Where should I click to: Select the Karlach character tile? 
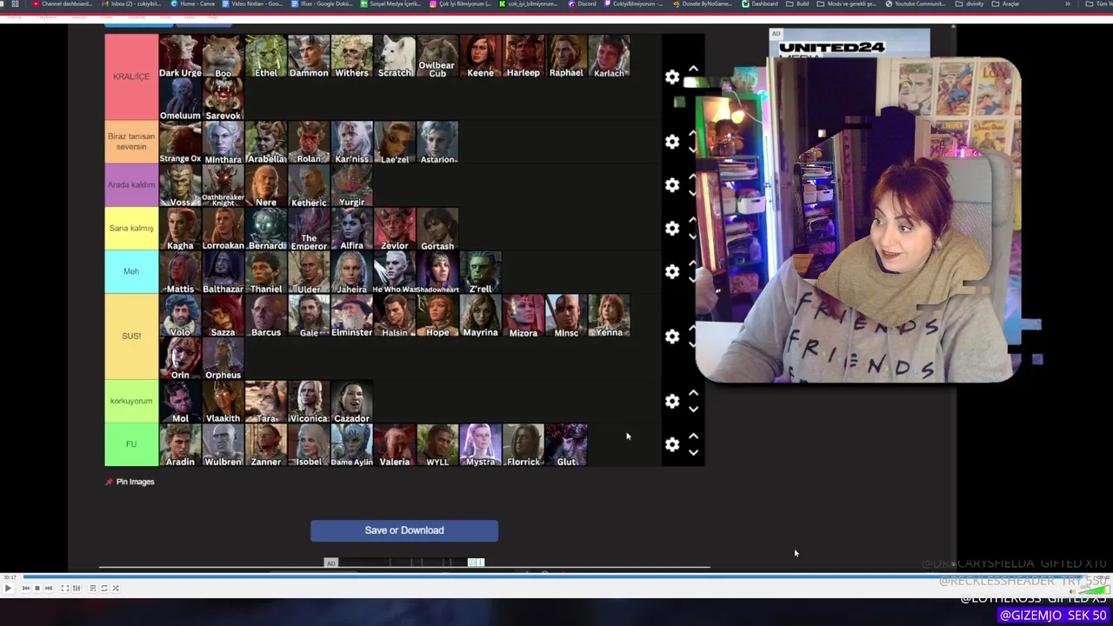coord(609,56)
